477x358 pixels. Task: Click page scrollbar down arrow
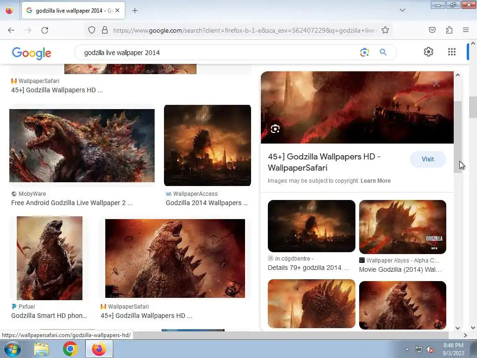(473, 328)
